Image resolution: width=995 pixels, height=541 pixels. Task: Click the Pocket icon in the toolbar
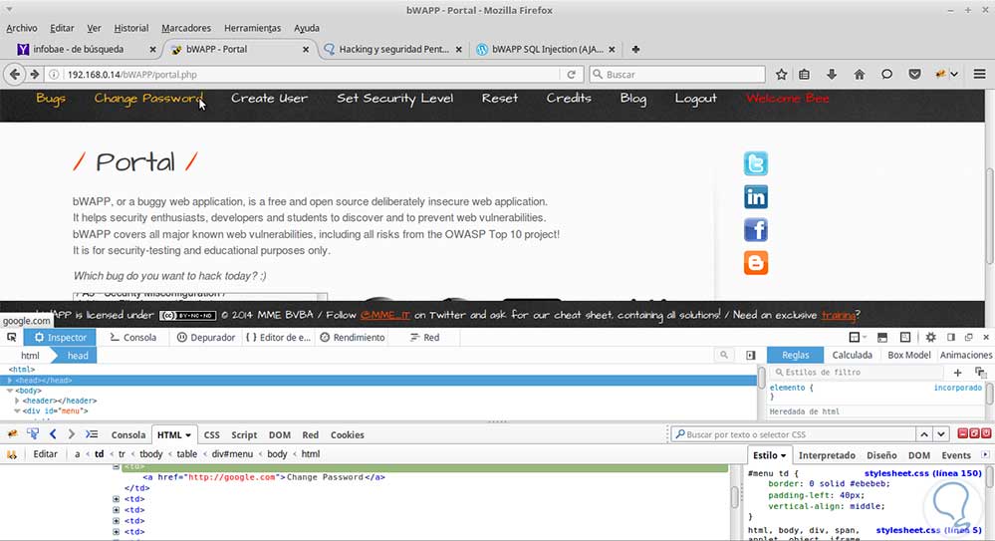[914, 75]
